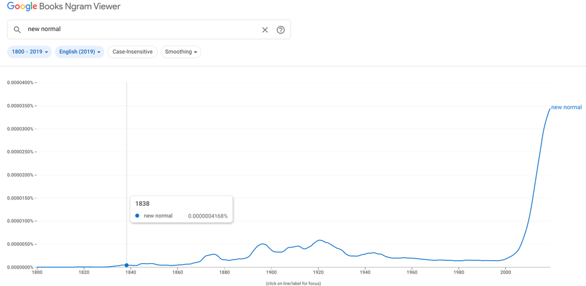The width and height of the screenshot is (586, 286).
Task: Expand the English (2019) corpus dropdown
Action: (80, 52)
